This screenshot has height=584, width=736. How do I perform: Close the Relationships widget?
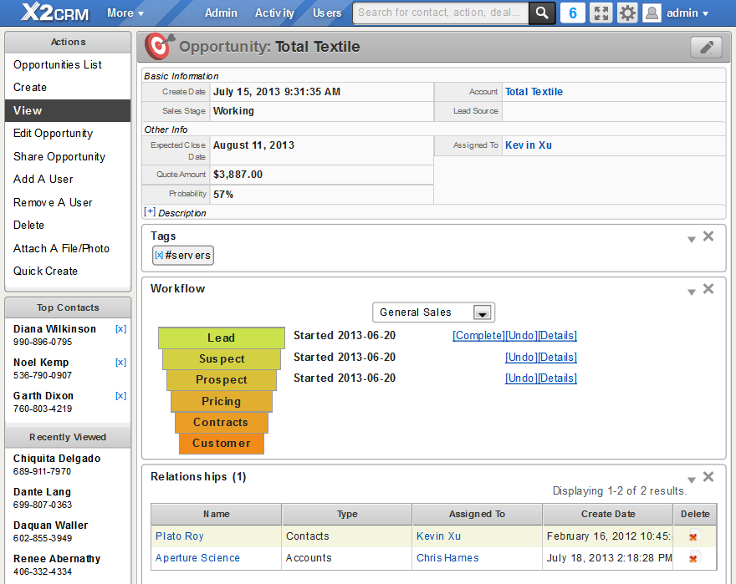click(x=708, y=477)
